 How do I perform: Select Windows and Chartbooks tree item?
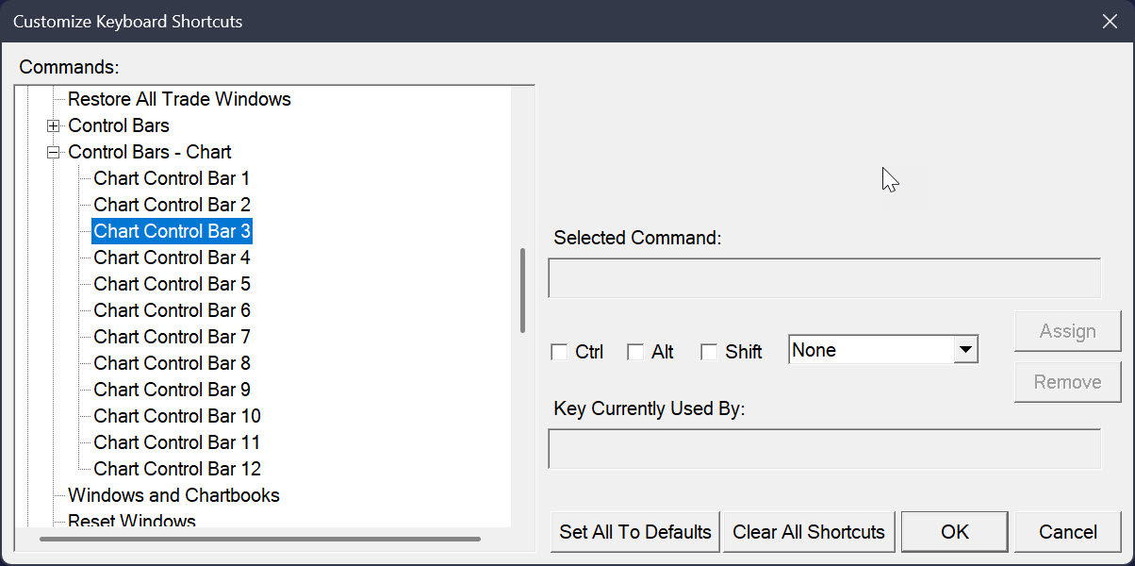point(173,495)
